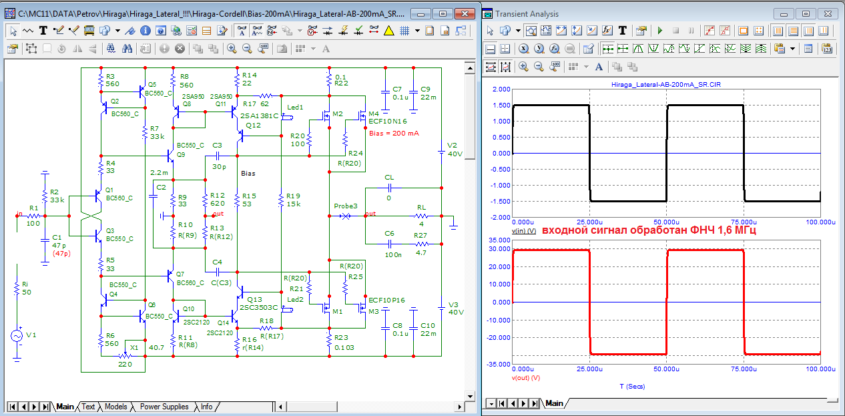Open the Power Supplies tab

(x=164, y=407)
